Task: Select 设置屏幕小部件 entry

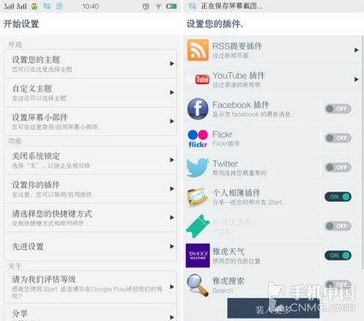Action: tap(90, 122)
